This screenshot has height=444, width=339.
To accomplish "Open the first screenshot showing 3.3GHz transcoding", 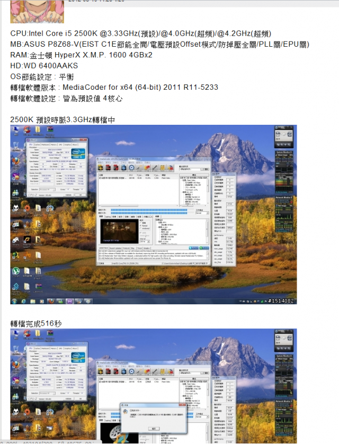I will point(154,215).
